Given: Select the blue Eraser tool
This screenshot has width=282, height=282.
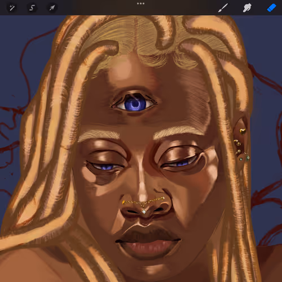Looking at the screenshot, I should [x=271, y=8].
